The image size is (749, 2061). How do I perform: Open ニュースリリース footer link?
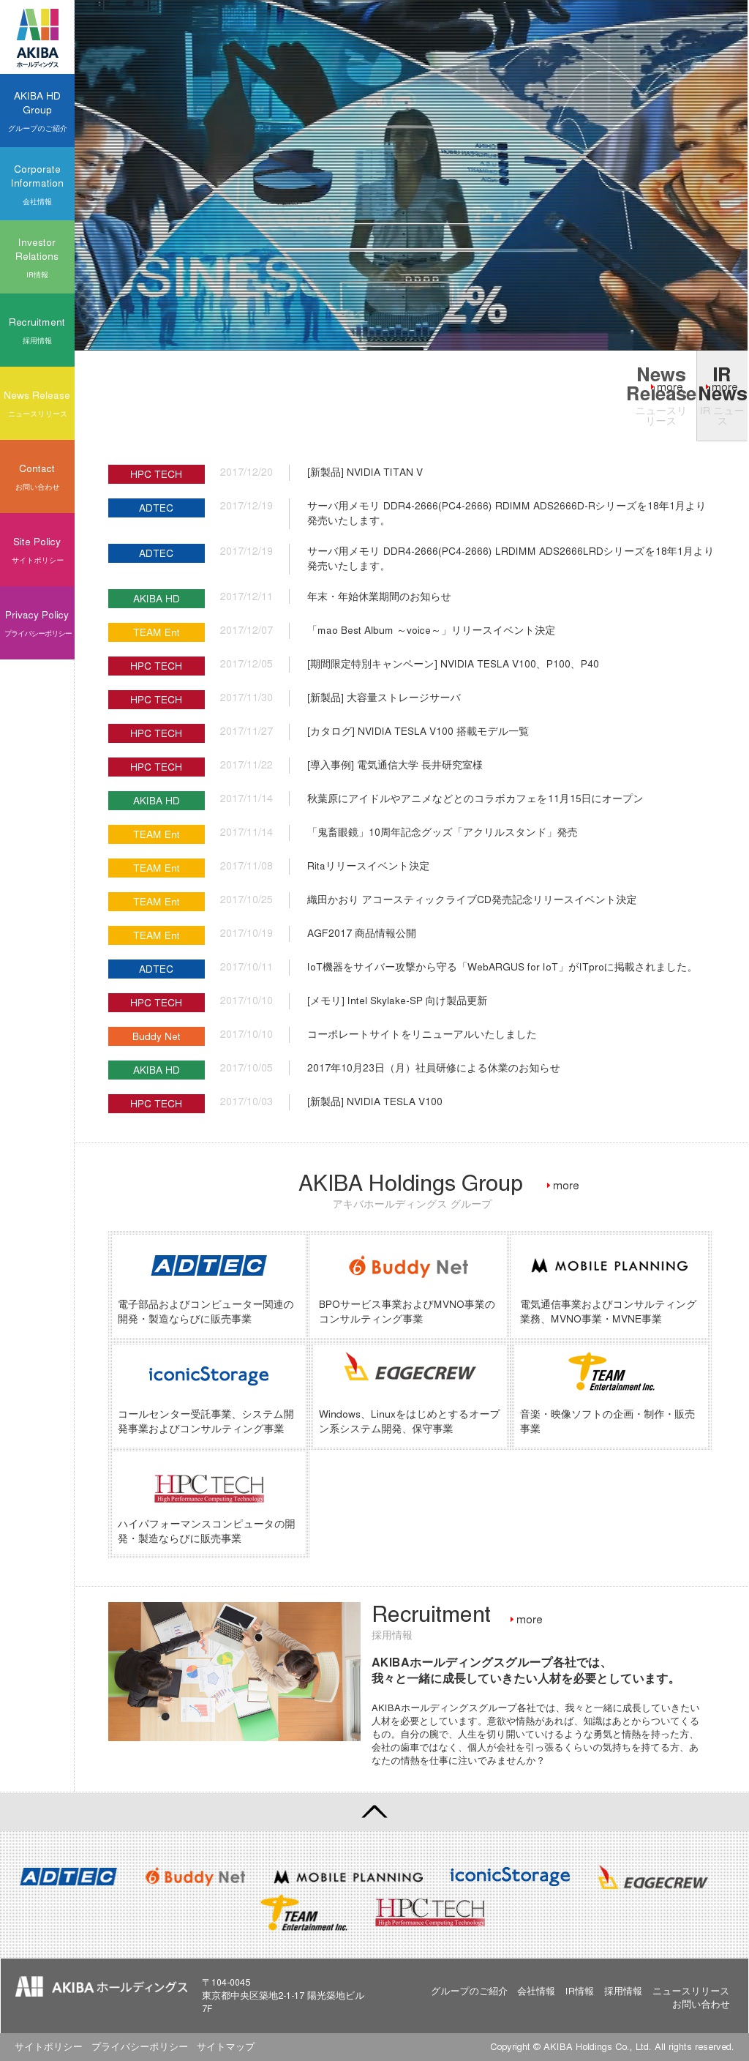tap(690, 1991)
